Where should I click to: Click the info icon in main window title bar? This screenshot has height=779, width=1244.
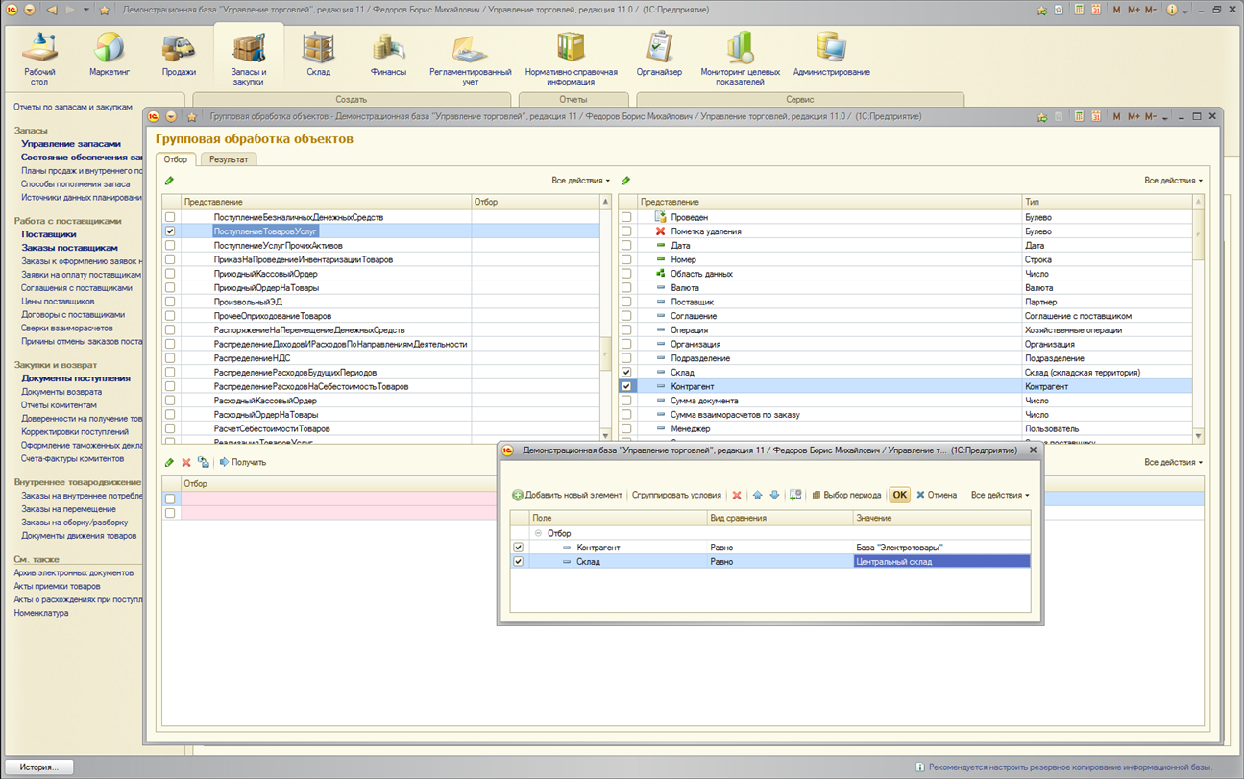point(1172,10)
